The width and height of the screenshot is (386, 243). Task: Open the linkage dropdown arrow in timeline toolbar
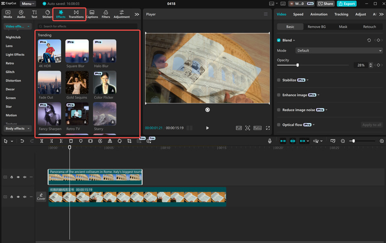coord(308,141)
